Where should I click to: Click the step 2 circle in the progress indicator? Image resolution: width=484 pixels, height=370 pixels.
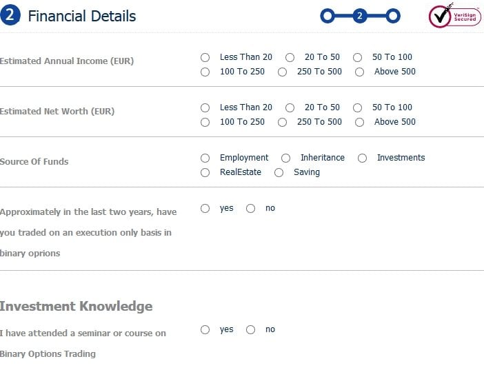360,16
